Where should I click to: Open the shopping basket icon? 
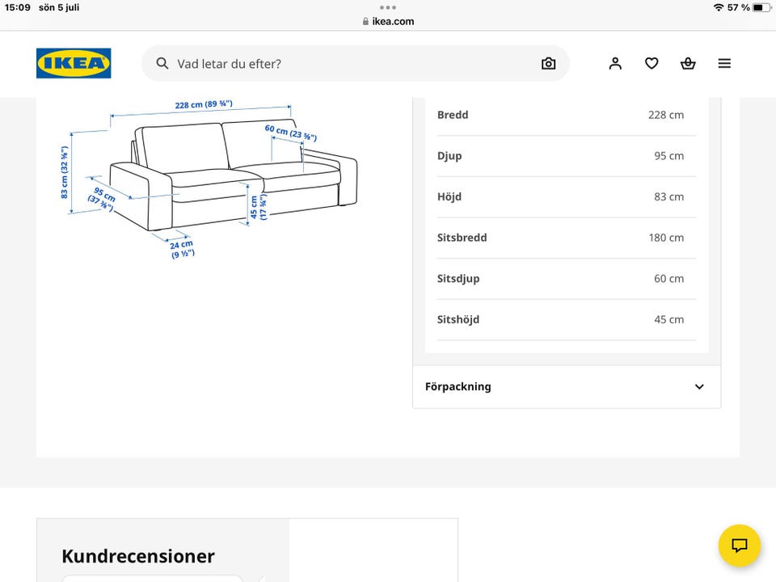click(688, 63)
